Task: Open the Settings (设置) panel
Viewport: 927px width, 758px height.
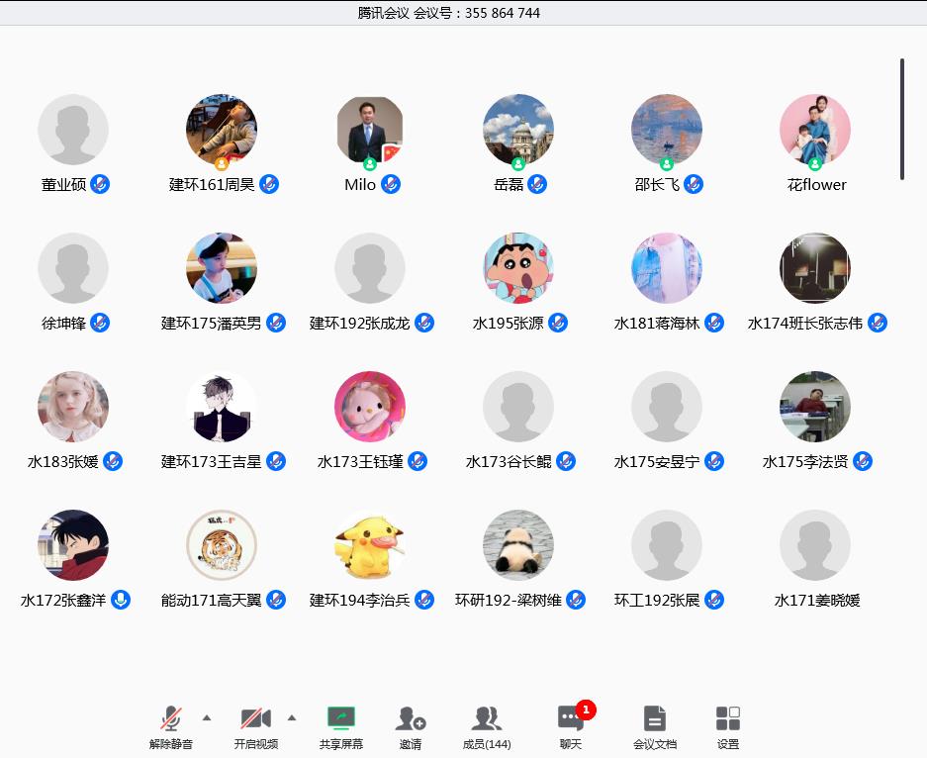Action: 728,719
